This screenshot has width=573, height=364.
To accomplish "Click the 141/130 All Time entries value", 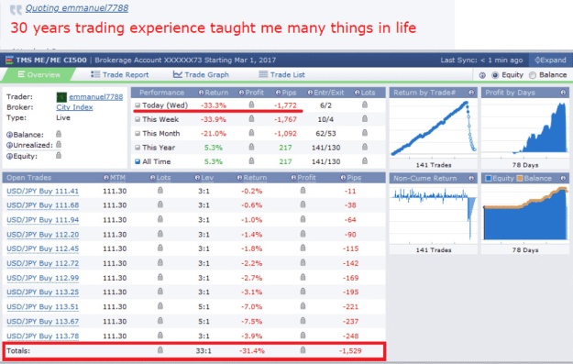I will (325, 162).
